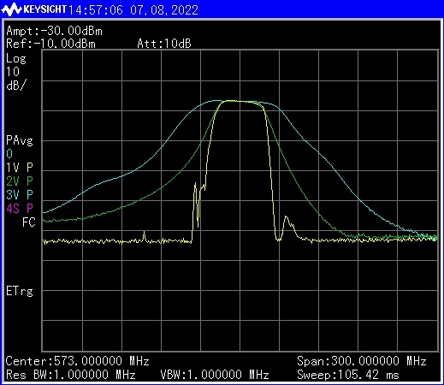Image resolution: width=444 pixels, height=385 pixels.
Task: Click the Keysight logo waveform icon
Action: coord(11,9)
